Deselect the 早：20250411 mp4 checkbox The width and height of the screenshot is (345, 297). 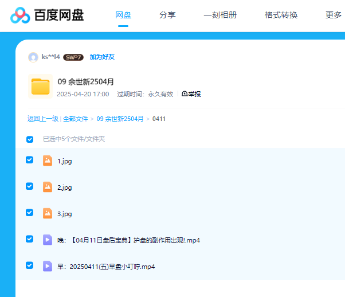click(30, 265)
